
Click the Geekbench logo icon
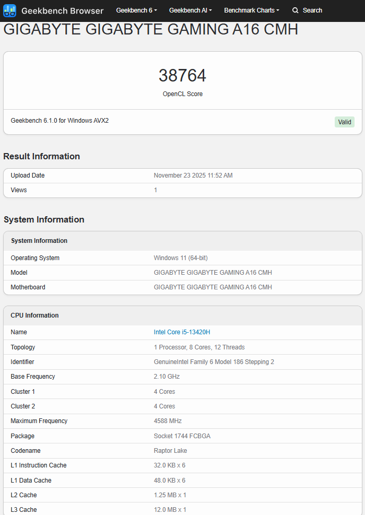pyautogui.click(x=9, y=10)
